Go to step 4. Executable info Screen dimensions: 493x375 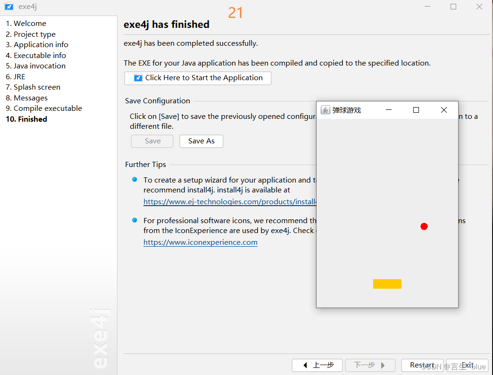[x=36, y=56]
